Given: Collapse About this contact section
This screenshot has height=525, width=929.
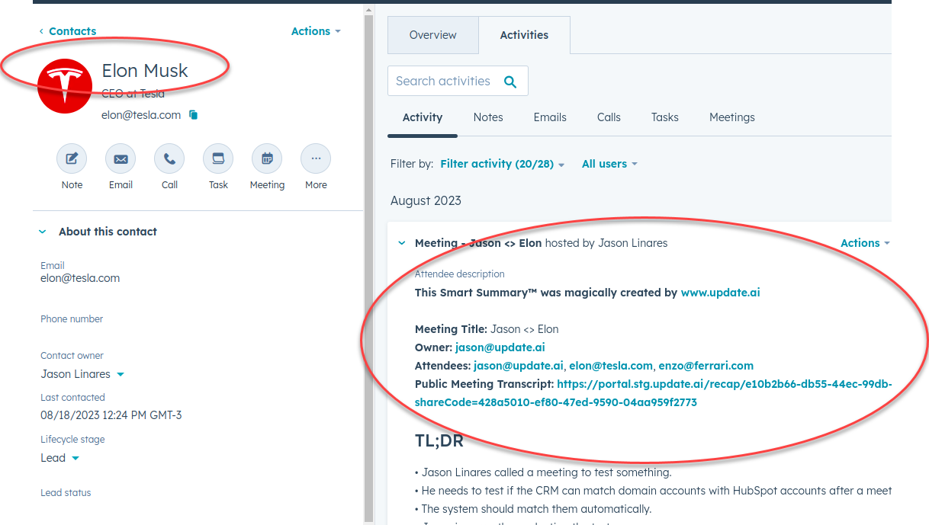Looking at the screenshot, I should (x=43, y=232).
